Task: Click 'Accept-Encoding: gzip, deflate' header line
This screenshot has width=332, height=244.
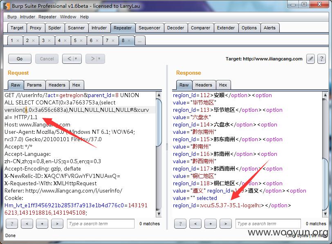Action: pyautogui.click(x=43, y=169)
